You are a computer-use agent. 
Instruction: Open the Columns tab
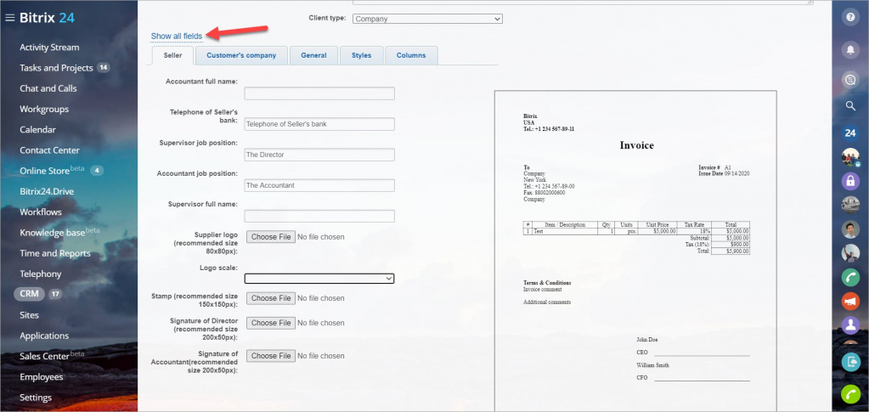[411, 55]
